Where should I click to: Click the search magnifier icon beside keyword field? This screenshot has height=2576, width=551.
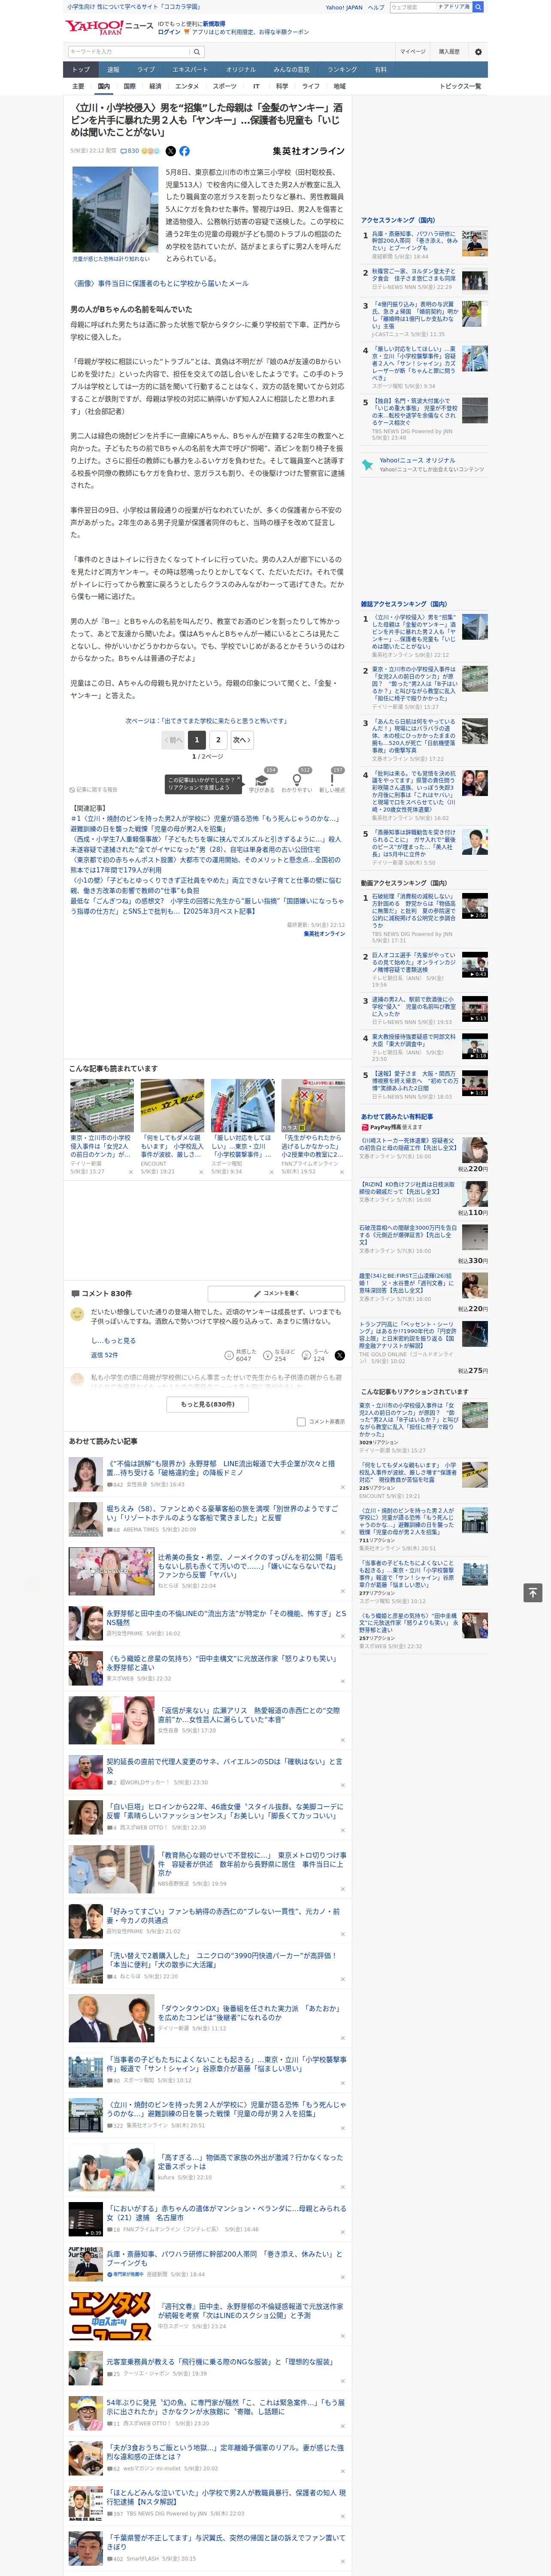tap(197, 51)
